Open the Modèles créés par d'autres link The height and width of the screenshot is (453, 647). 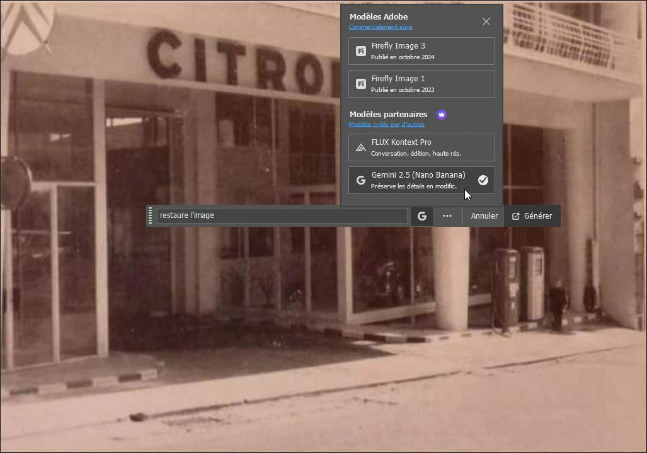tap(387, 124)
